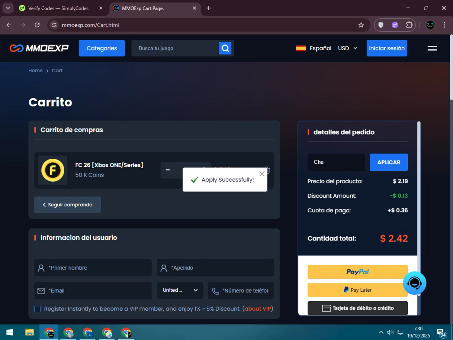Reload the page

(x=37, y=25)
